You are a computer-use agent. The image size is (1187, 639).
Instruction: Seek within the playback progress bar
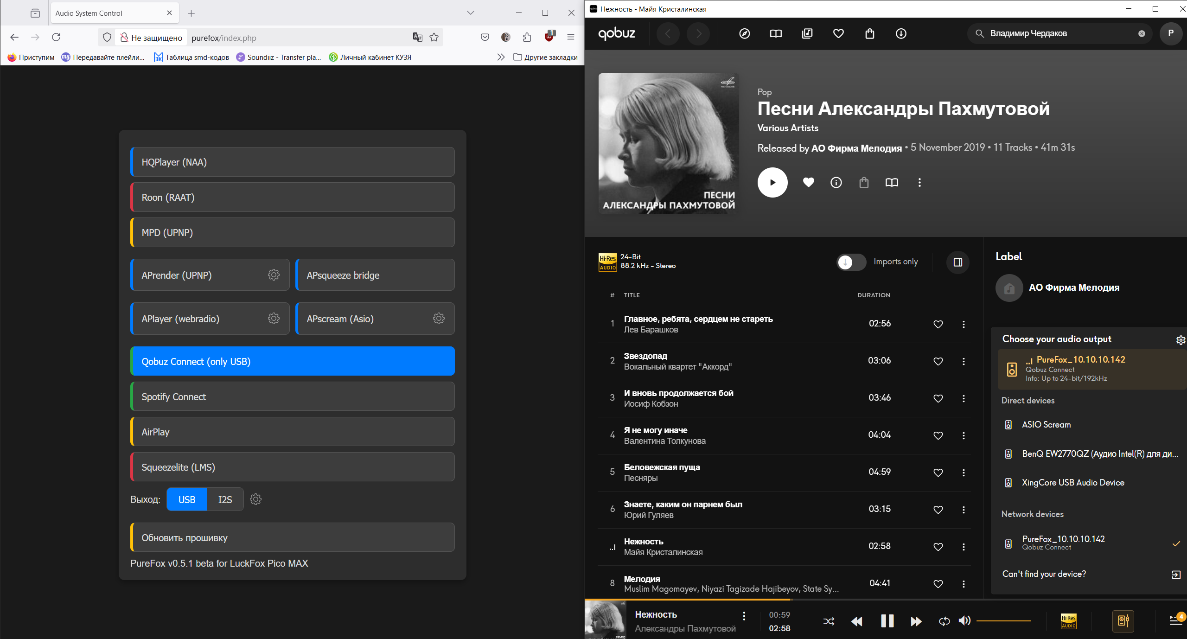886,600
